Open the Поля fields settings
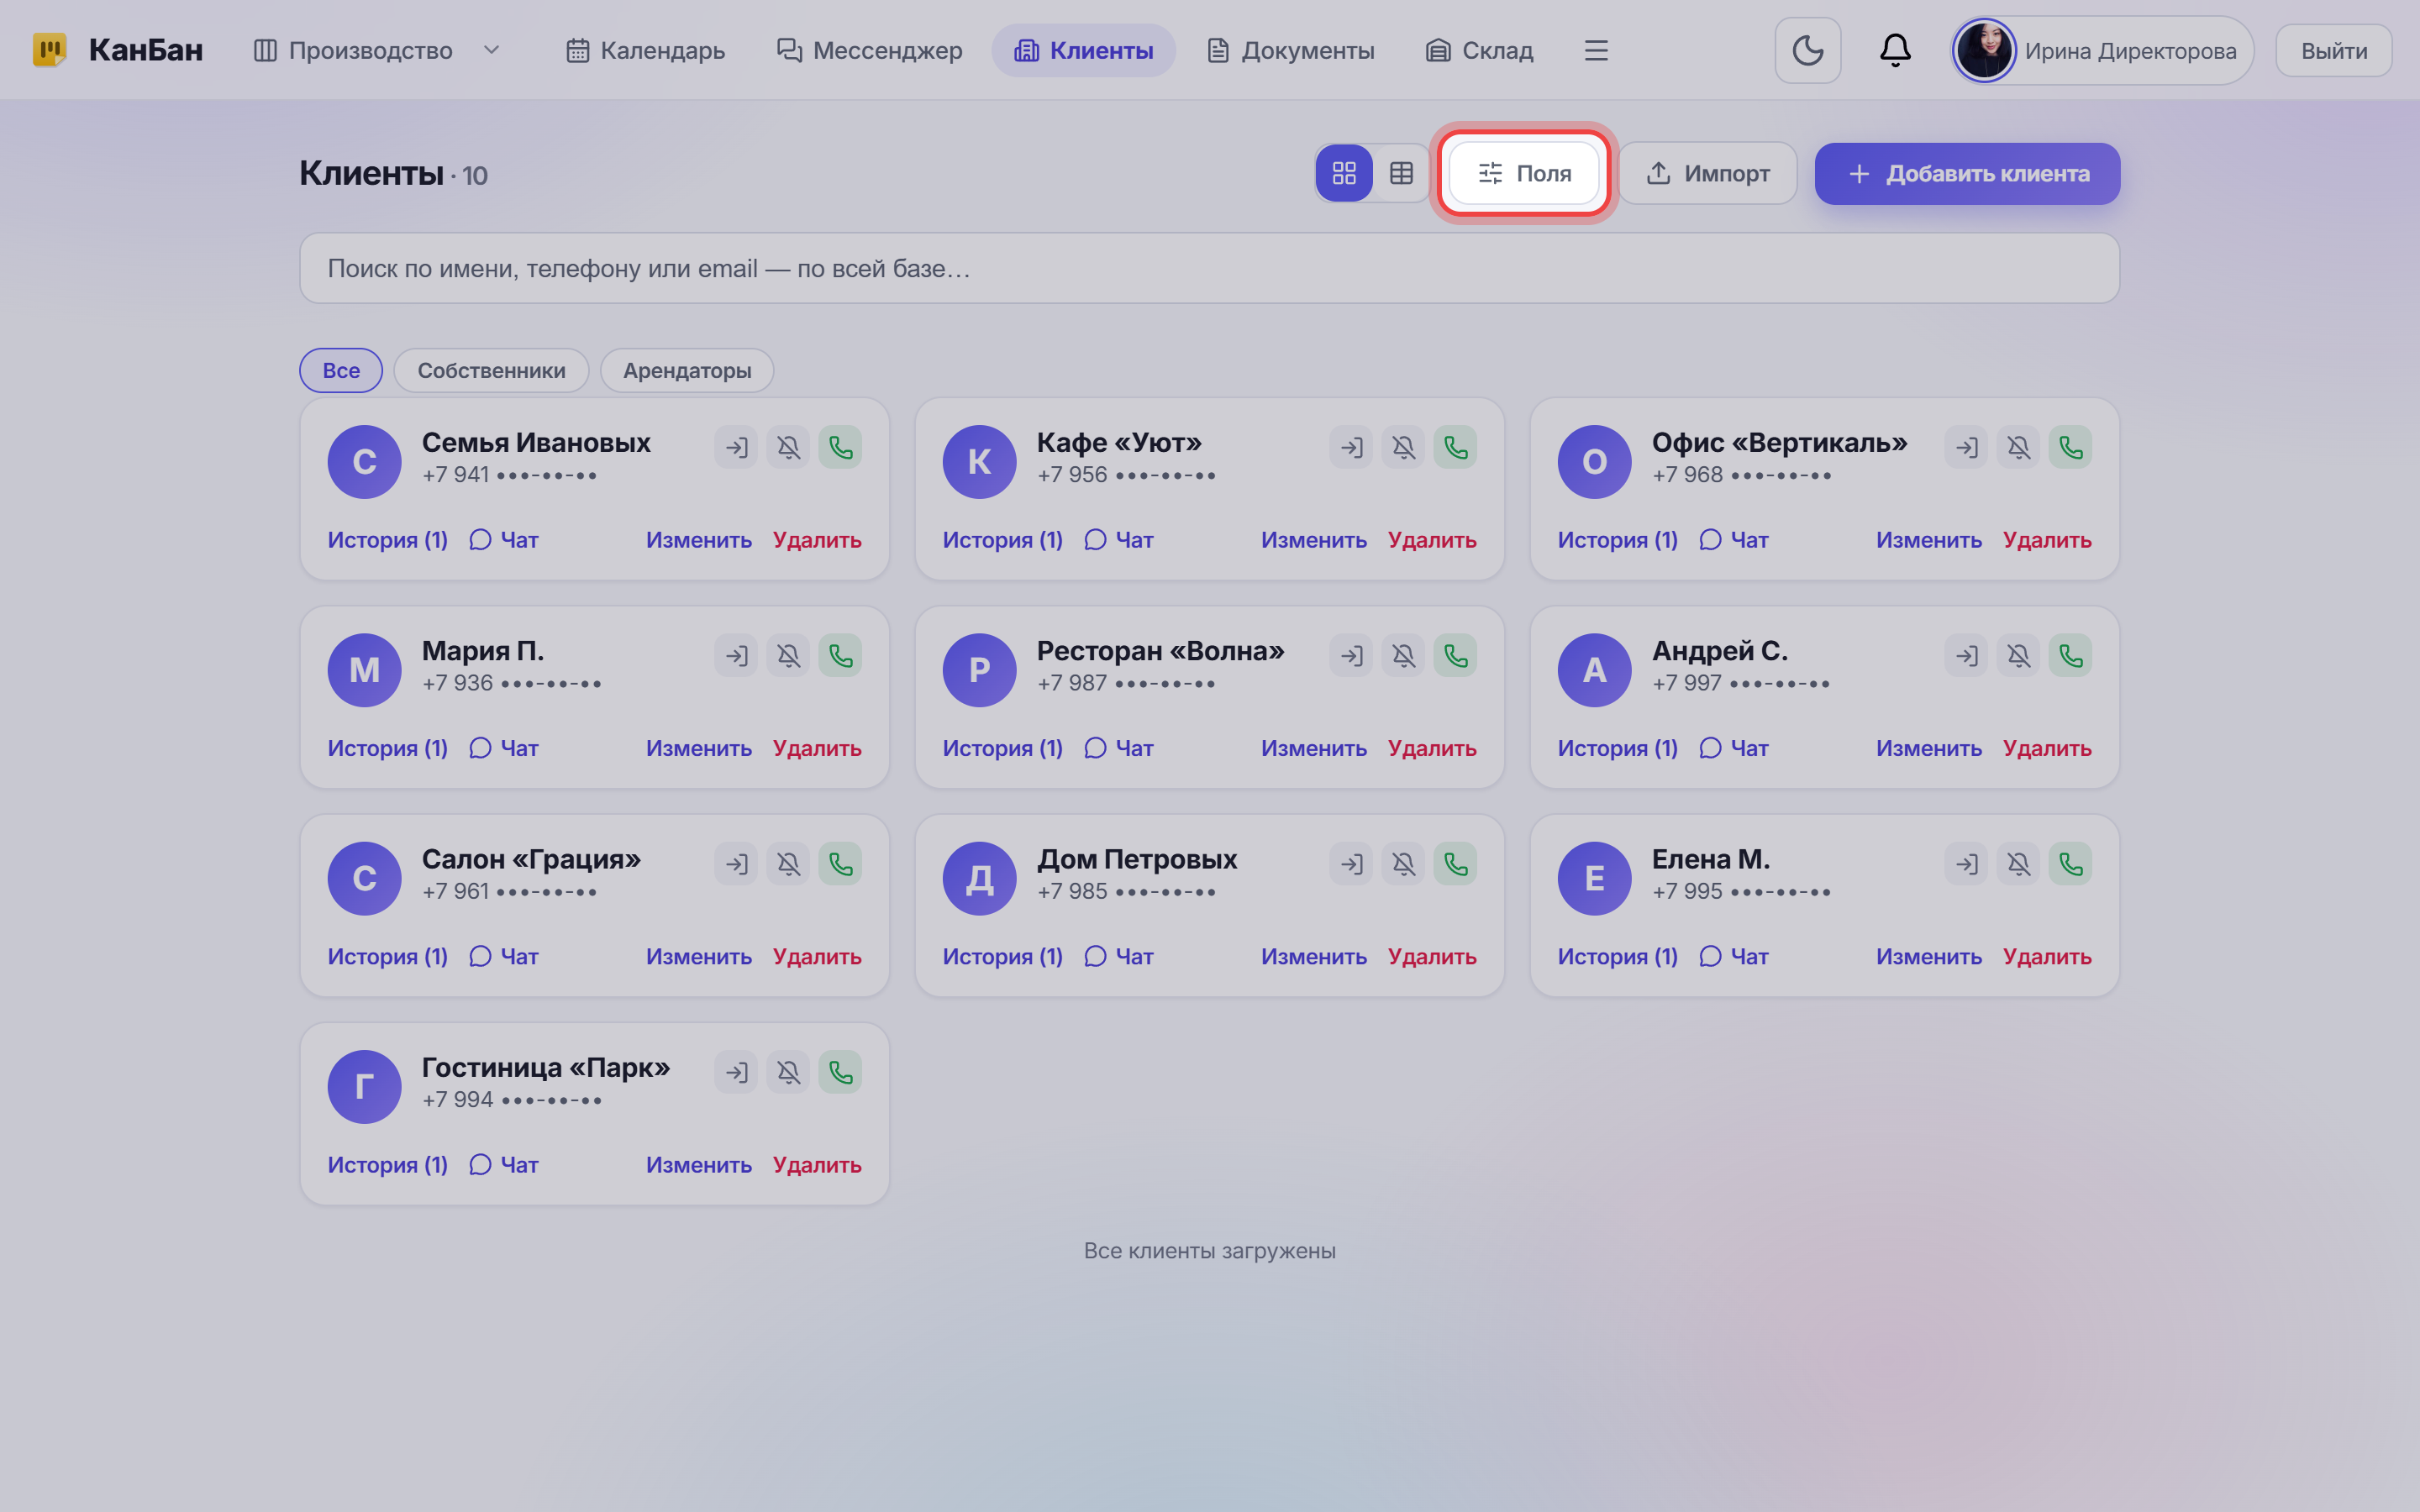2420x1512 pixels. [x=1524, y=173]
